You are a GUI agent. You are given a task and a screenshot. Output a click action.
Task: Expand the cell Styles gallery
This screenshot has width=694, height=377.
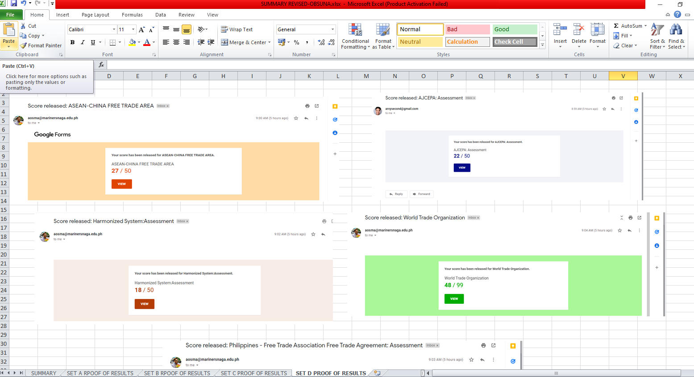pos(543,45)
